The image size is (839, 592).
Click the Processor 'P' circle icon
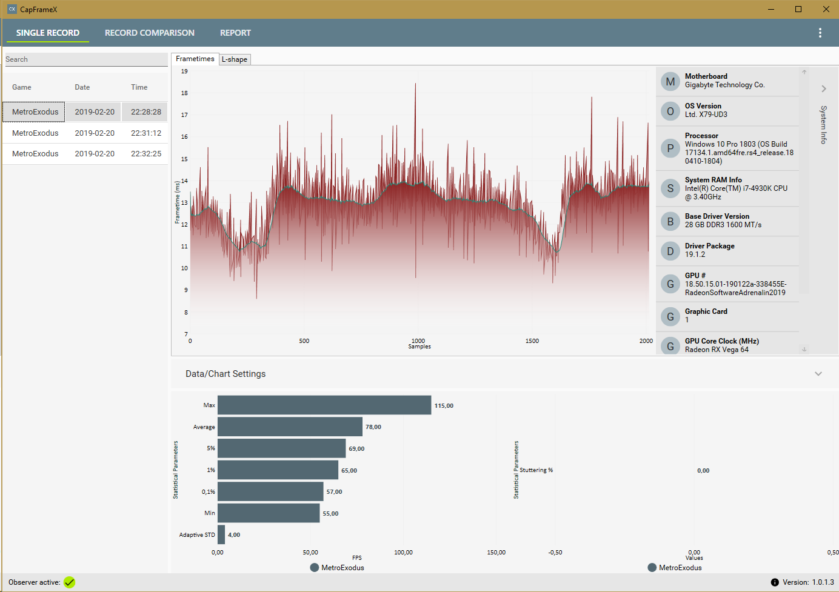[670, 148]
